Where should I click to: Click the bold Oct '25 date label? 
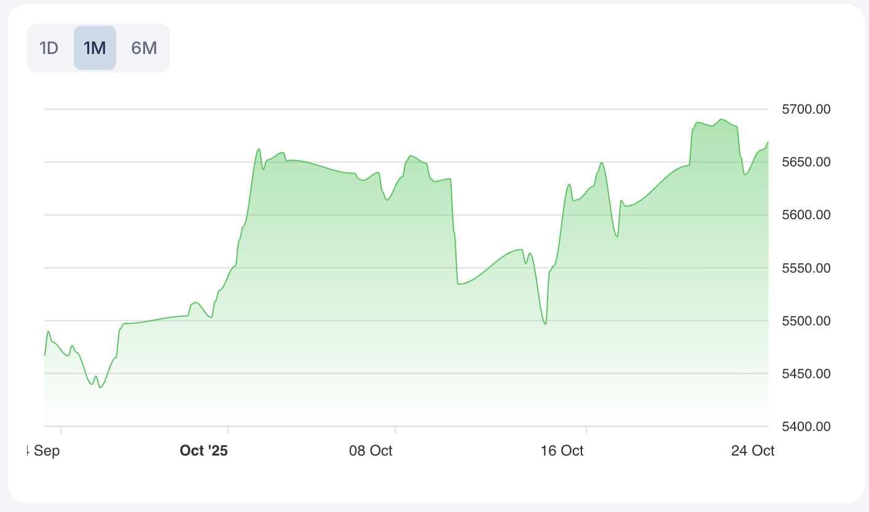(203, 451)
